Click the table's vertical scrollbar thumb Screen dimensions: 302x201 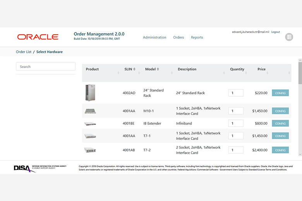pos(300,73)
